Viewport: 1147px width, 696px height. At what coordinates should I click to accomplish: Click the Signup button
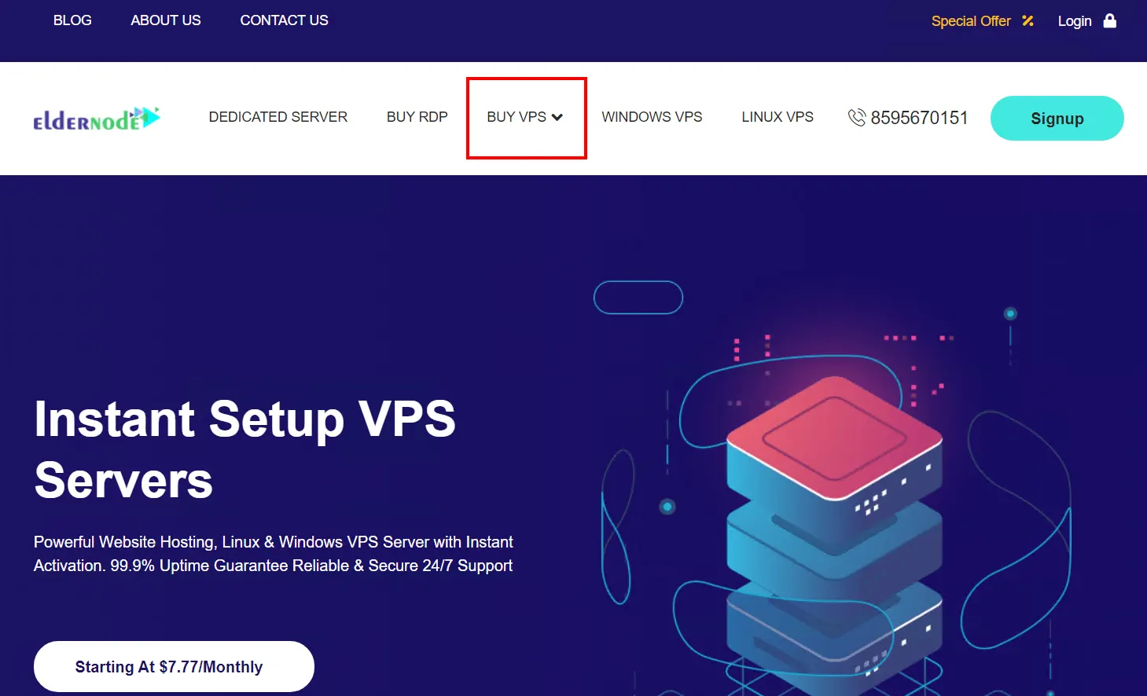1057,119
